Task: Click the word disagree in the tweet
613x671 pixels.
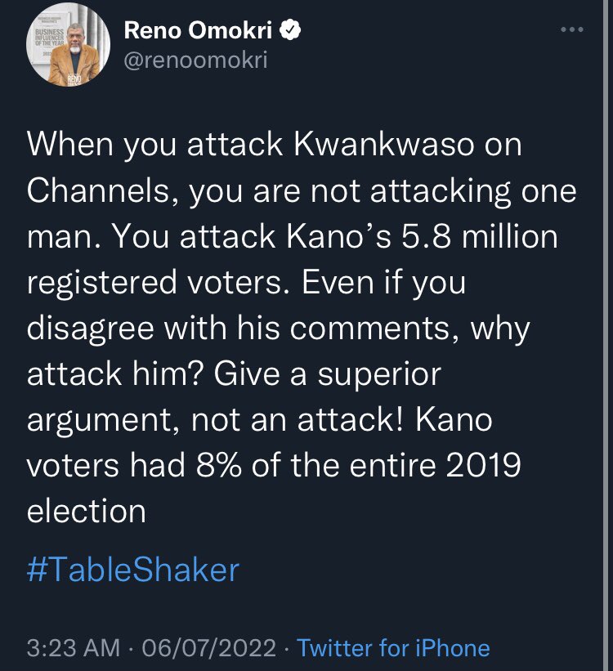Action: [91, 329]
